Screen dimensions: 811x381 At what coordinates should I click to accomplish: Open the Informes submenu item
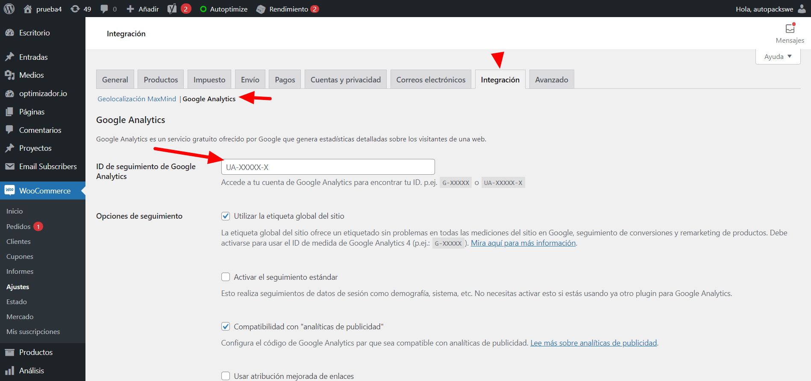coord(20,271)
